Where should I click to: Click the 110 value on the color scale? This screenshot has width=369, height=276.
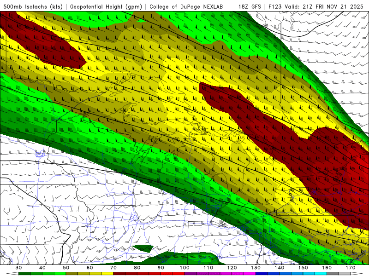pos(208,268)
